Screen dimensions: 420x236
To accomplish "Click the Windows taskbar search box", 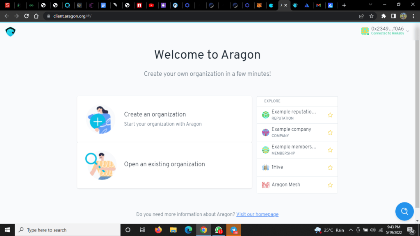I will [68, 230].
